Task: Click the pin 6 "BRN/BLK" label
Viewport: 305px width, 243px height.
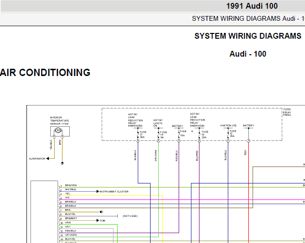Action: click(x=71, y=206)
